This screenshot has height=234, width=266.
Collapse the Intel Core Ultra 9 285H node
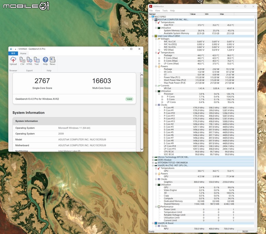pos(153,36)
